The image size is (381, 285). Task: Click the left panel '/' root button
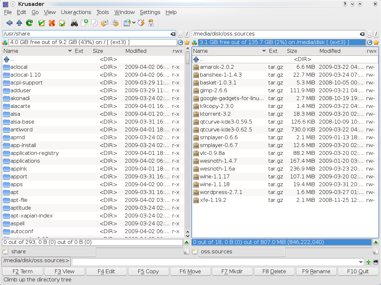coord(187,34)
